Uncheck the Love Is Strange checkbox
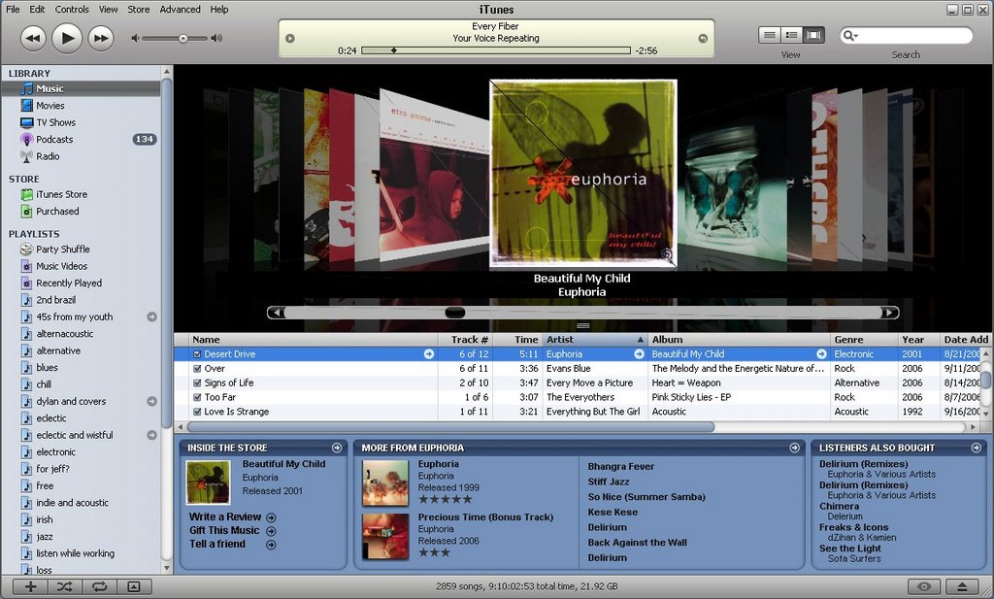Screen dimensions: 994x599 [x=197, y=412]
